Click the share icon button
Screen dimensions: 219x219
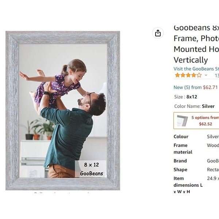[158, 33]
